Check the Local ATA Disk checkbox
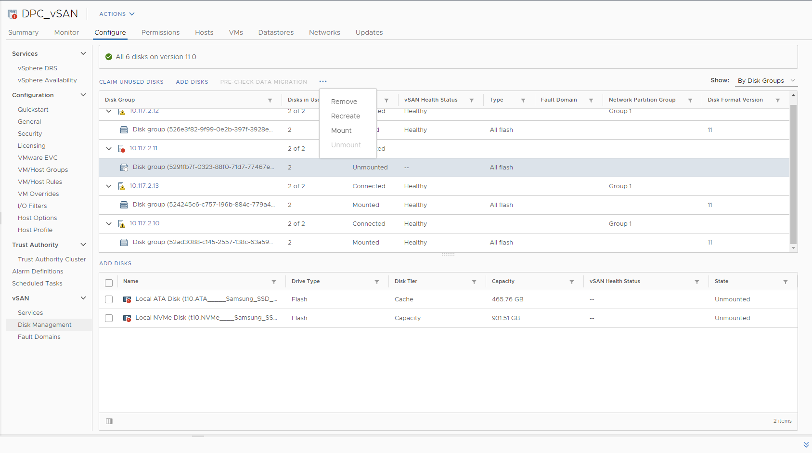 (x=109, y=299)
